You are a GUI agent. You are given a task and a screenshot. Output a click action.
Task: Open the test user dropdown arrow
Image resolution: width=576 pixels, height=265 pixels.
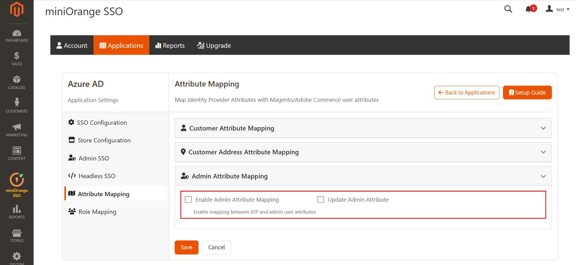click(x=568, y=9)
